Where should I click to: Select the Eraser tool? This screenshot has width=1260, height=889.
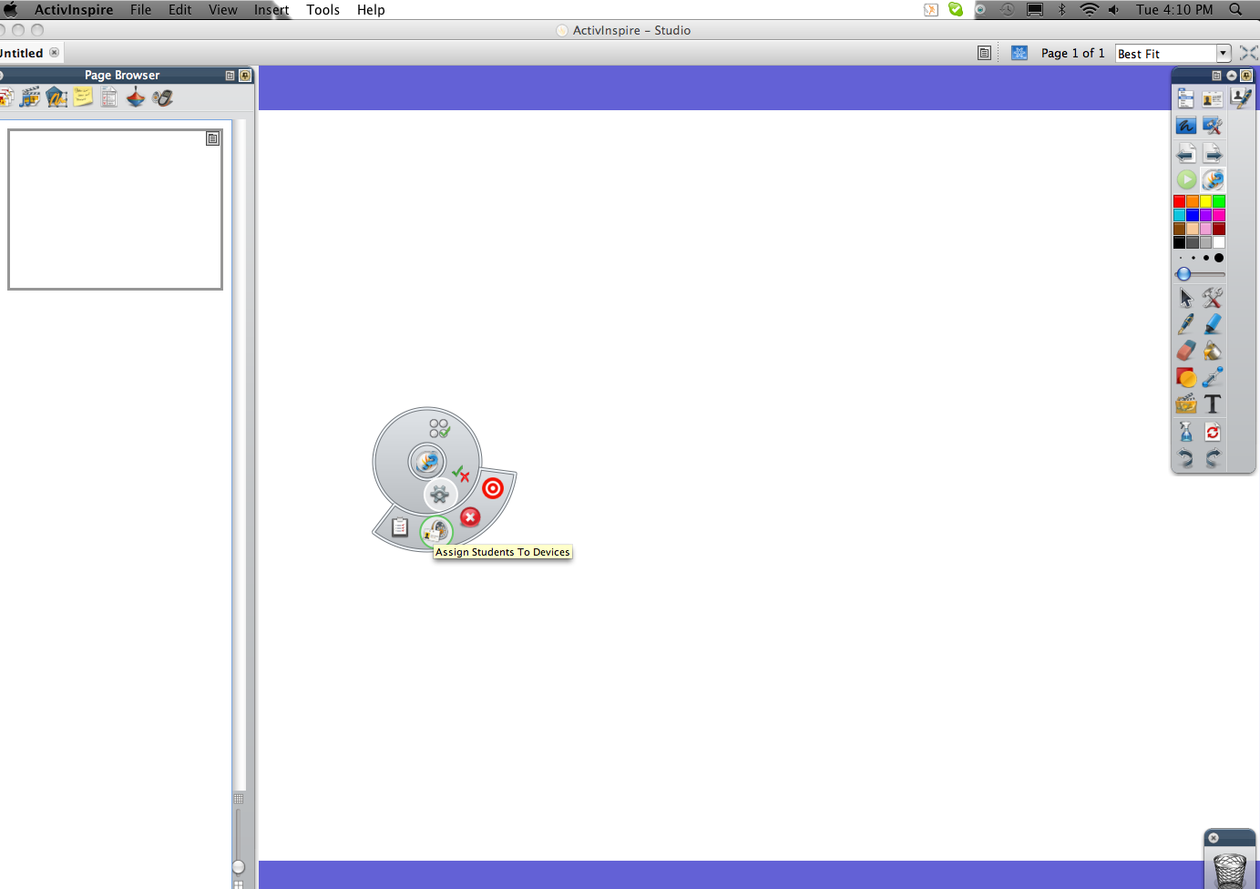point(1185,351)
